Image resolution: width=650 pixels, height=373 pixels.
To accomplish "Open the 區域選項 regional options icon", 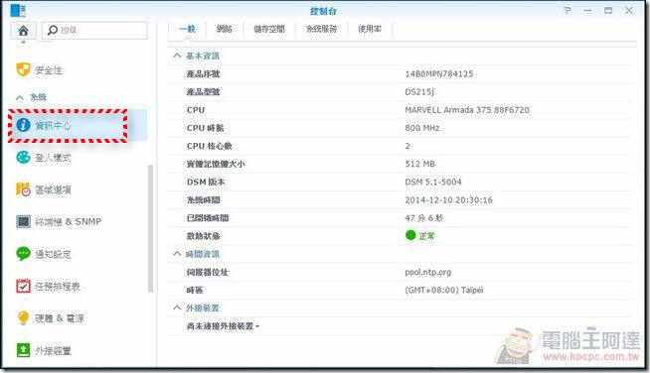I will click(23, 189).
